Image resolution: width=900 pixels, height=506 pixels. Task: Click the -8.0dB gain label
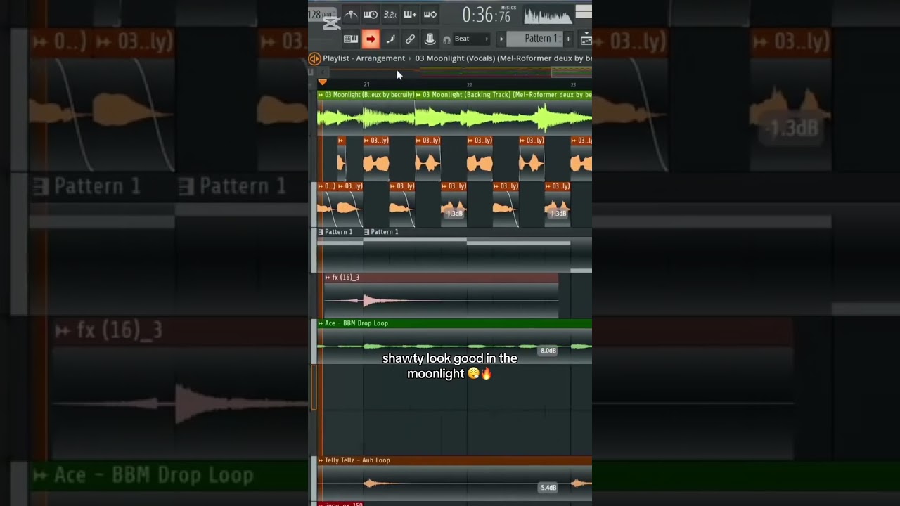coord(548,351)
